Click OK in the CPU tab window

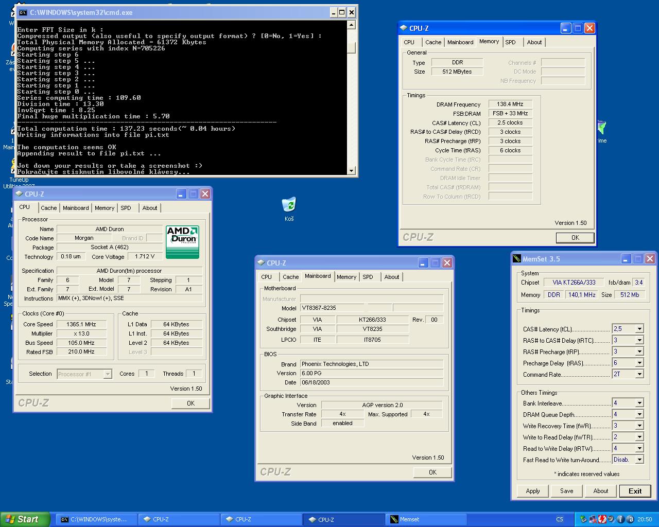pos(190,403)
